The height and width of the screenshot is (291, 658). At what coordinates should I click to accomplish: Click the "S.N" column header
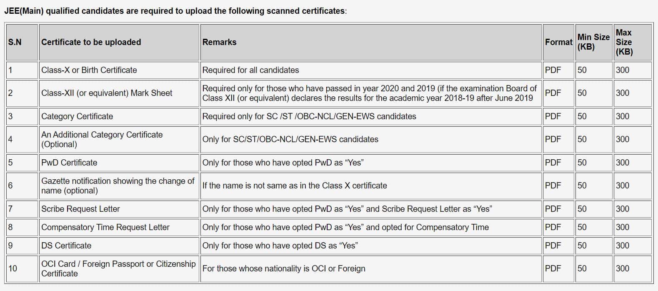15,42
